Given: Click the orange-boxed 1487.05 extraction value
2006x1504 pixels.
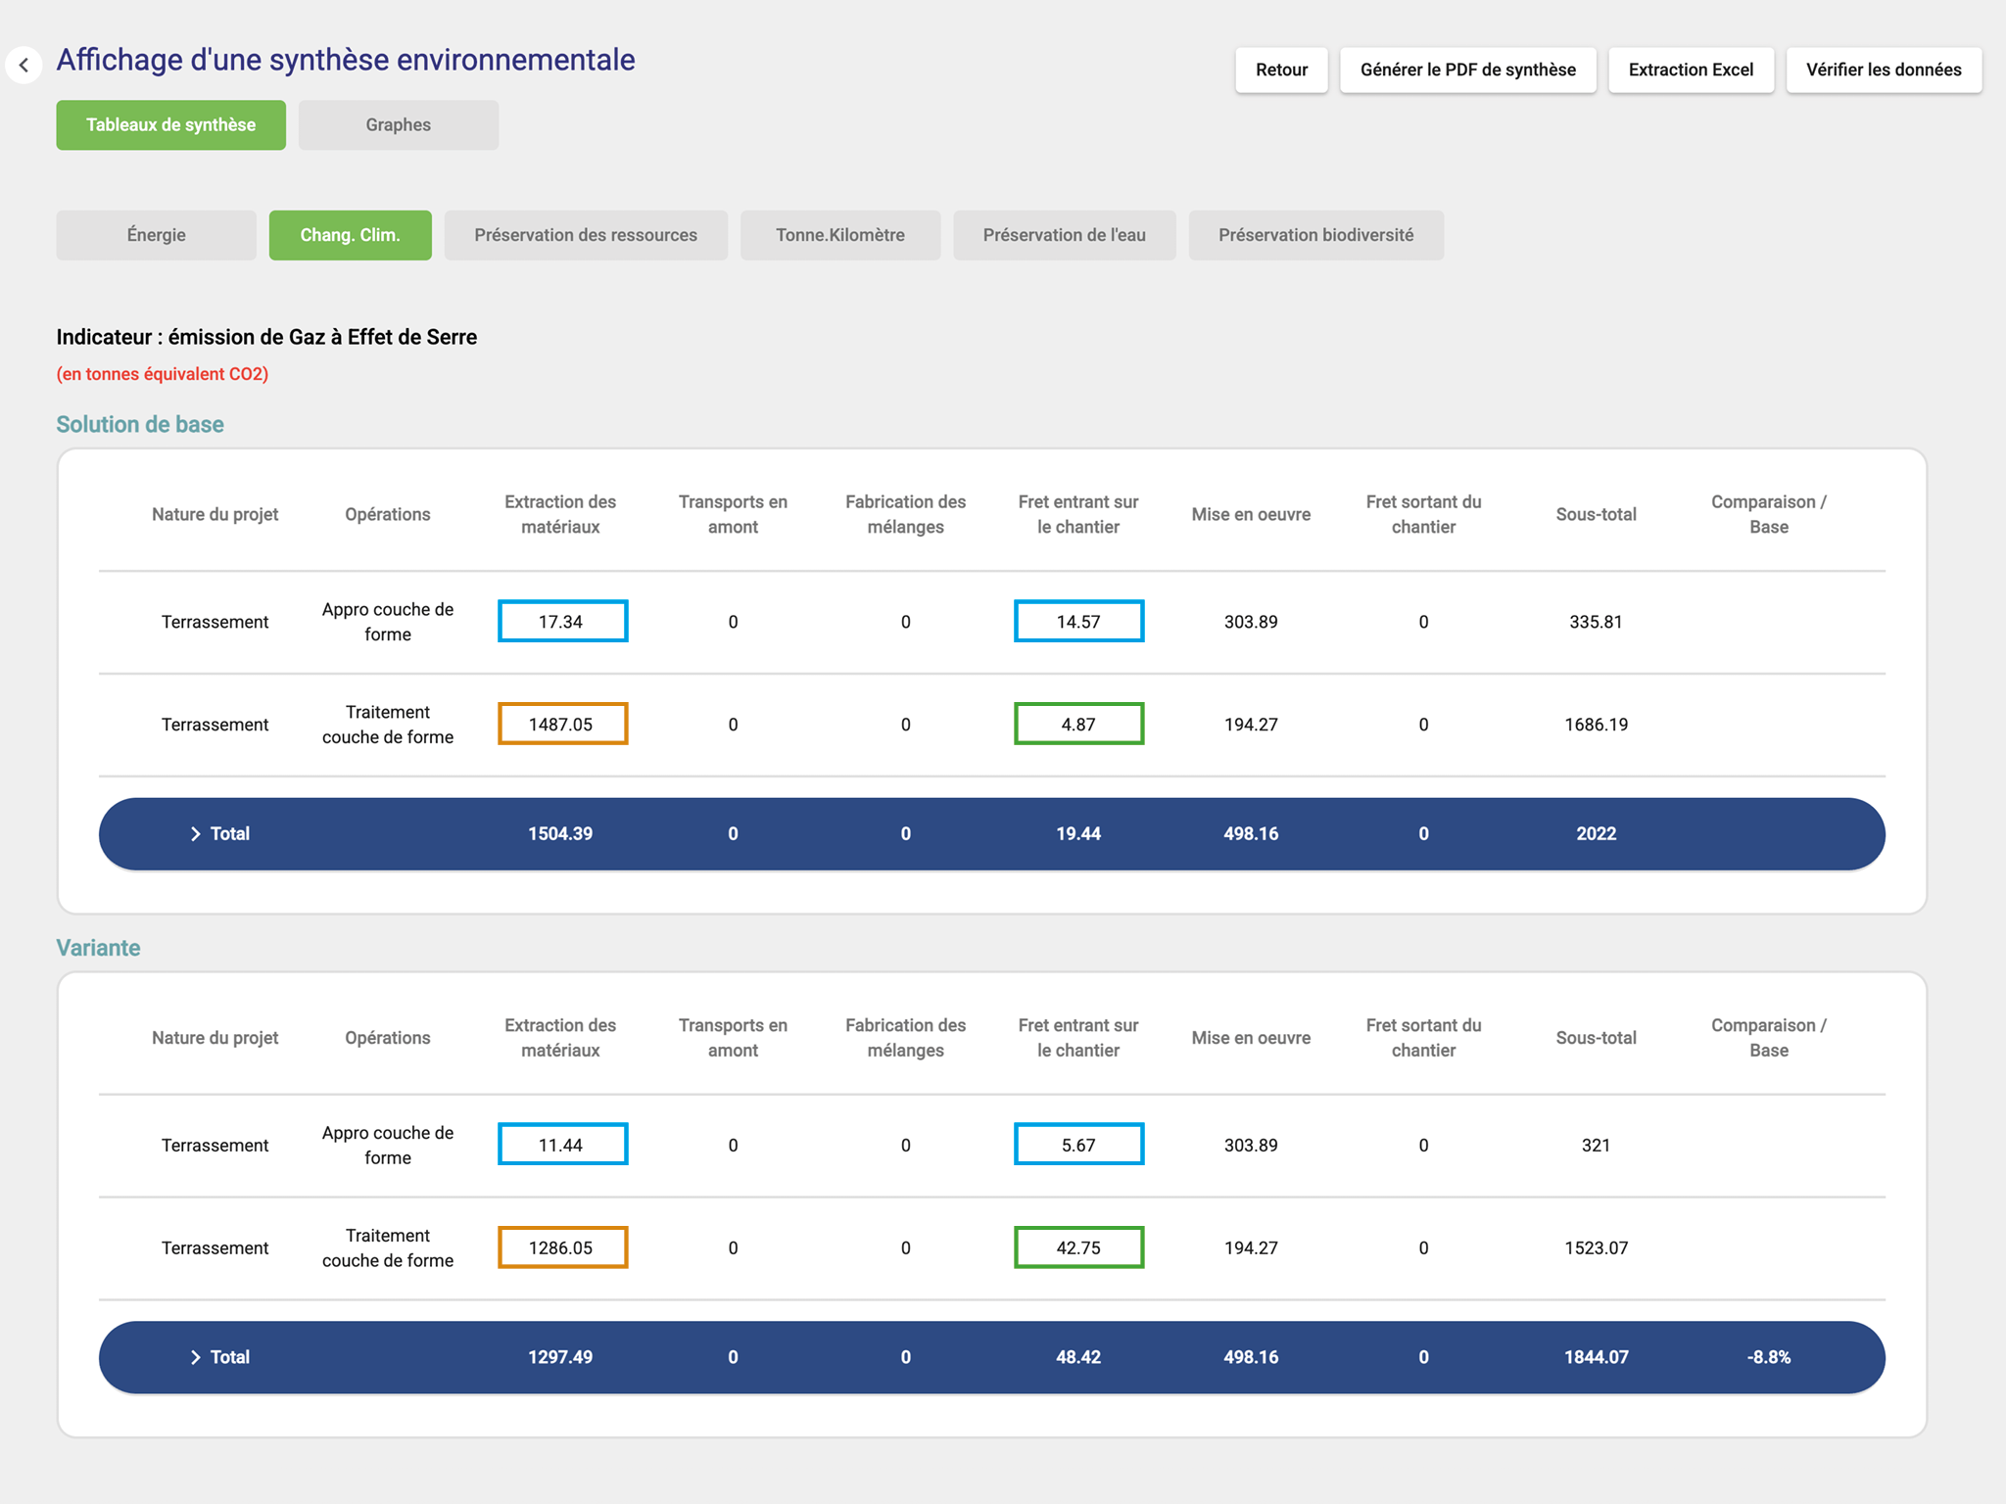Looking at the screenshot, I should coord(562,725).
